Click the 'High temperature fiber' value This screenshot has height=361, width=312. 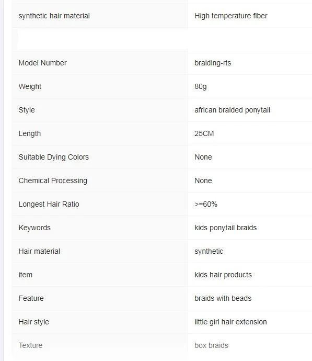pos(231,16)
